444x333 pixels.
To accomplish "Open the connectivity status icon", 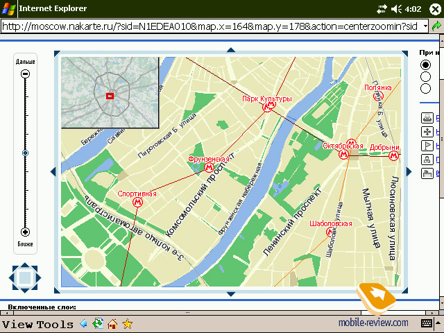I will 382,9.
